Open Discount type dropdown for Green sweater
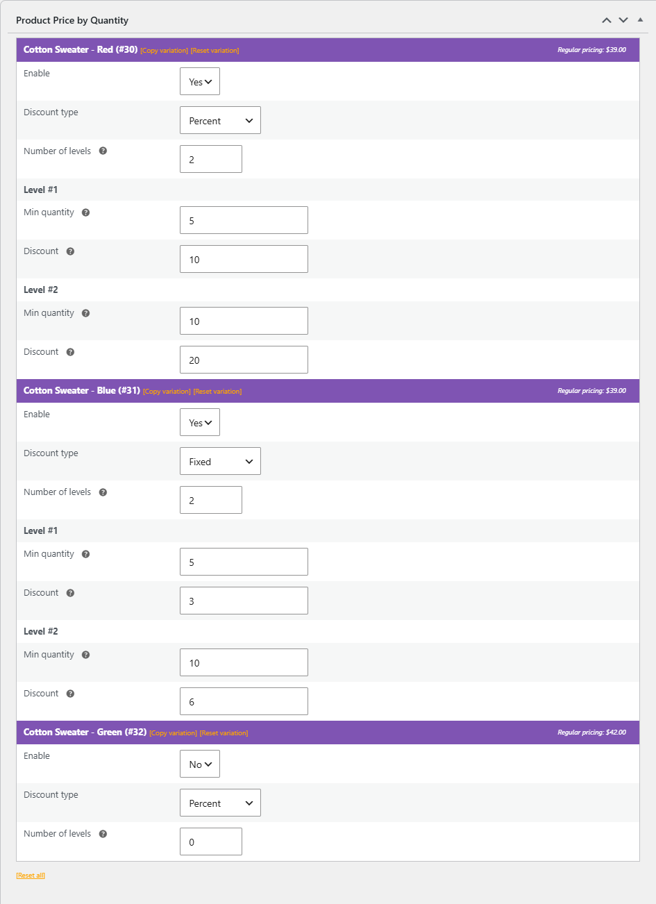 pos(220,803)
